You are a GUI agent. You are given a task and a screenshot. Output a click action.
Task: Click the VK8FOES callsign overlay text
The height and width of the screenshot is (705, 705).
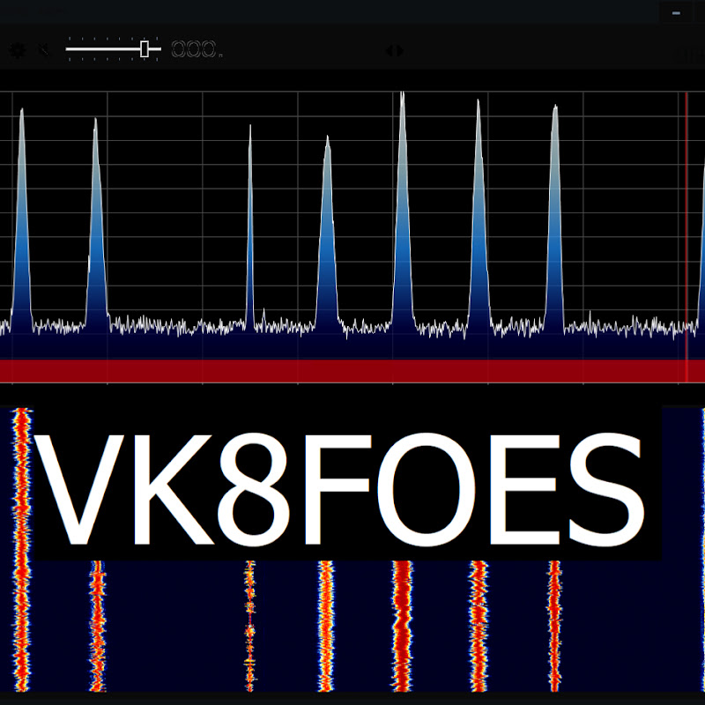(x=345, y=483)
